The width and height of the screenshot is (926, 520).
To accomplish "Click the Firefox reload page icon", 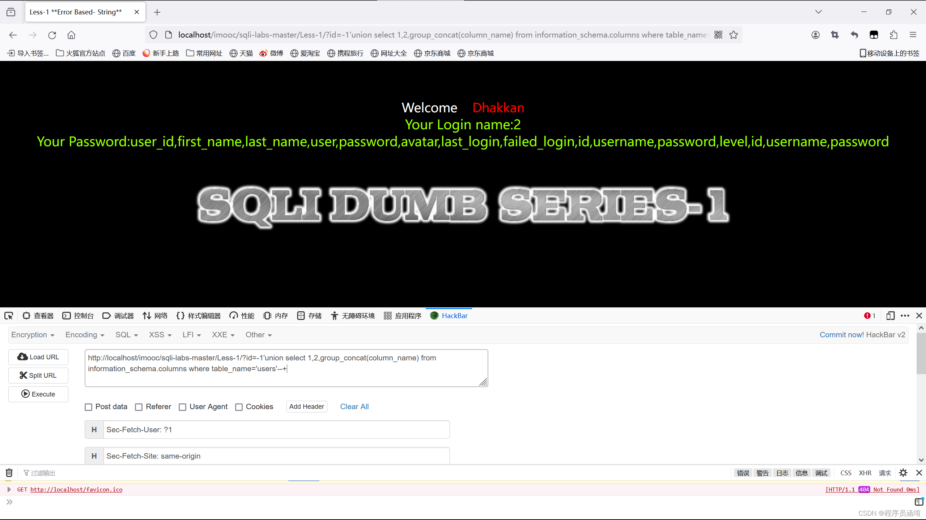I will [x=52, y=35].
